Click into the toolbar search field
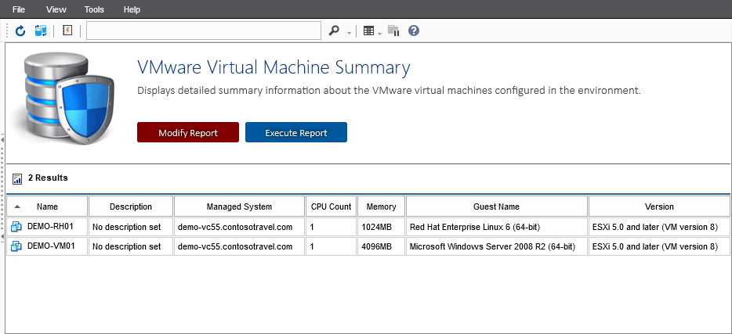The image size is (732, 334). (204, 31)
